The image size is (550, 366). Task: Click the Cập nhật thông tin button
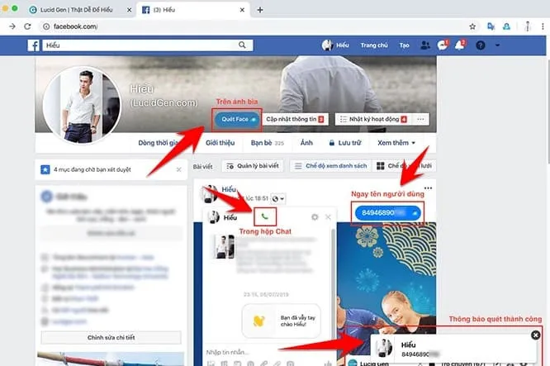296,119
